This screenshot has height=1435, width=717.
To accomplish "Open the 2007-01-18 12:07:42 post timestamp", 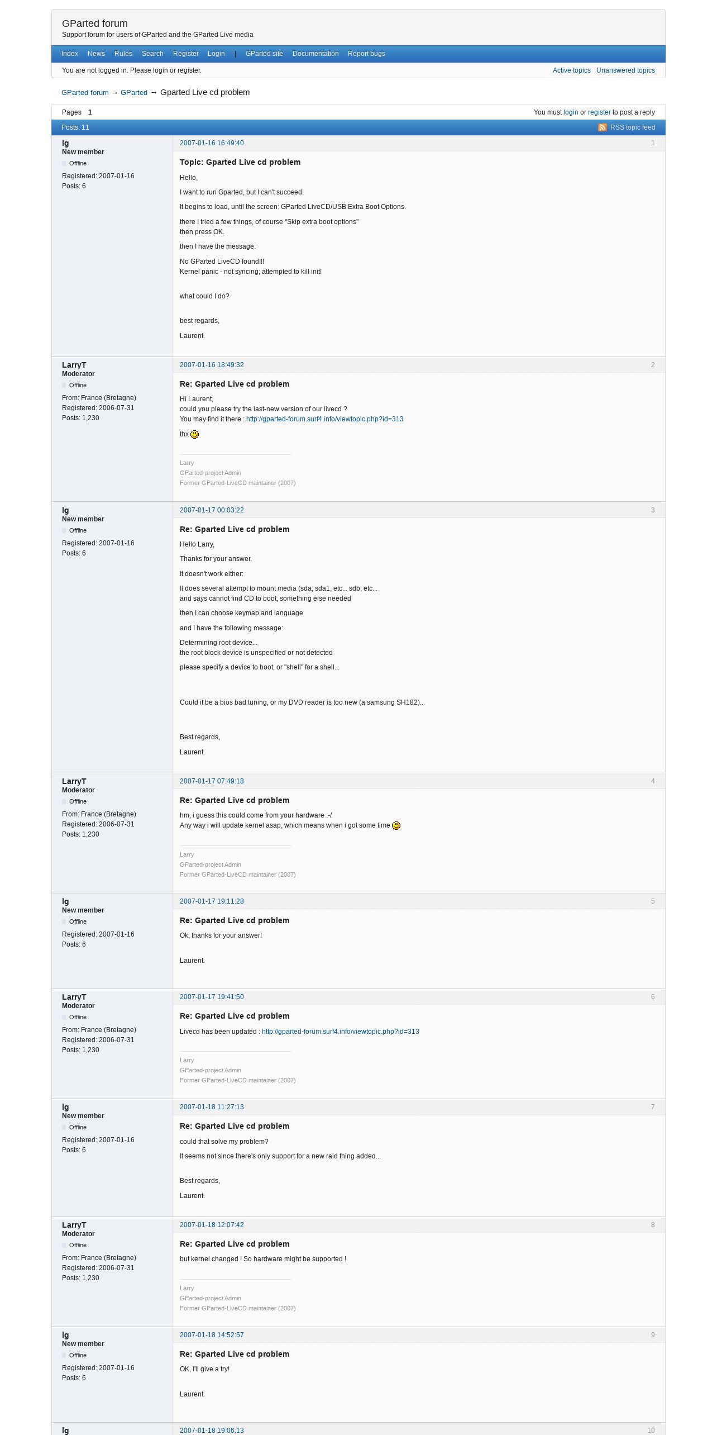I will pyautogui.click(x=212, y=1225).
